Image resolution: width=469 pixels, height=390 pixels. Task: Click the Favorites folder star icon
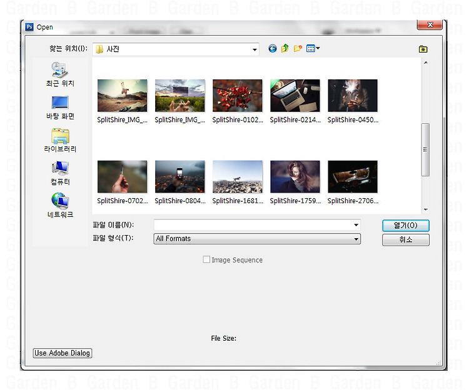click(423, 49)
